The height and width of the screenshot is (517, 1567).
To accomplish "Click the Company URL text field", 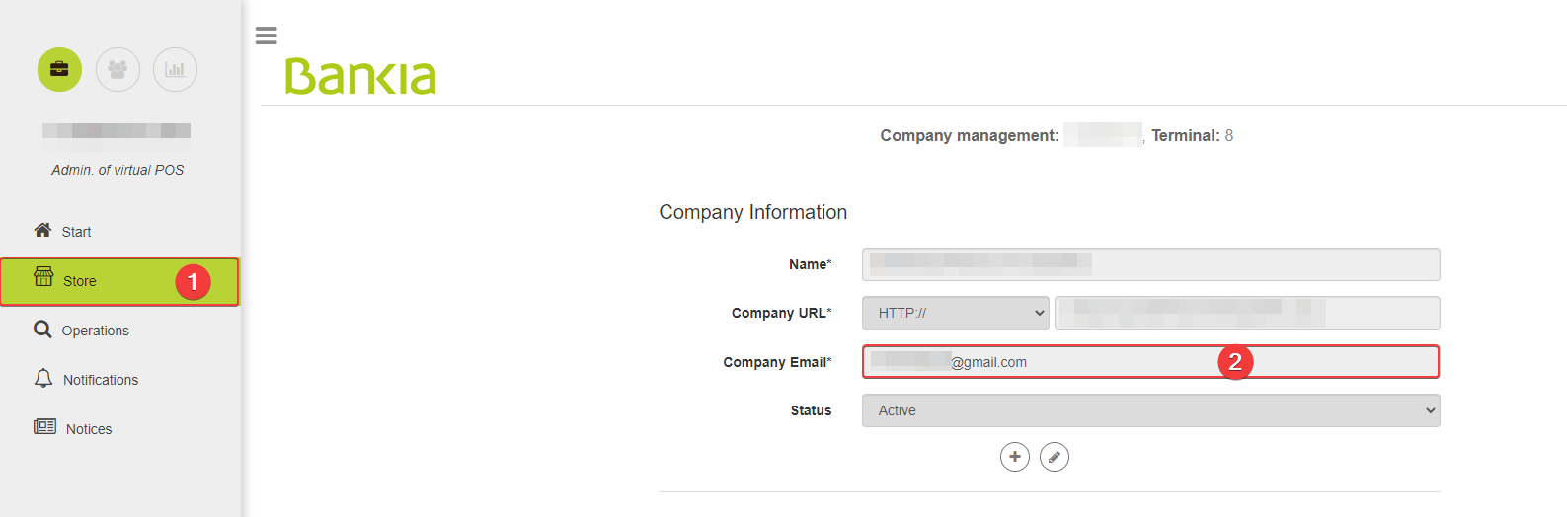I will click(1247, 313).
